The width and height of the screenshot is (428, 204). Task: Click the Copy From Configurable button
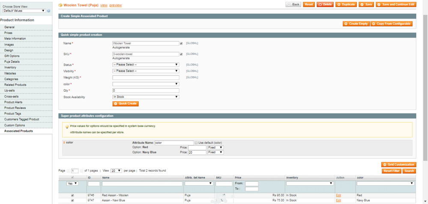point(391,24)
